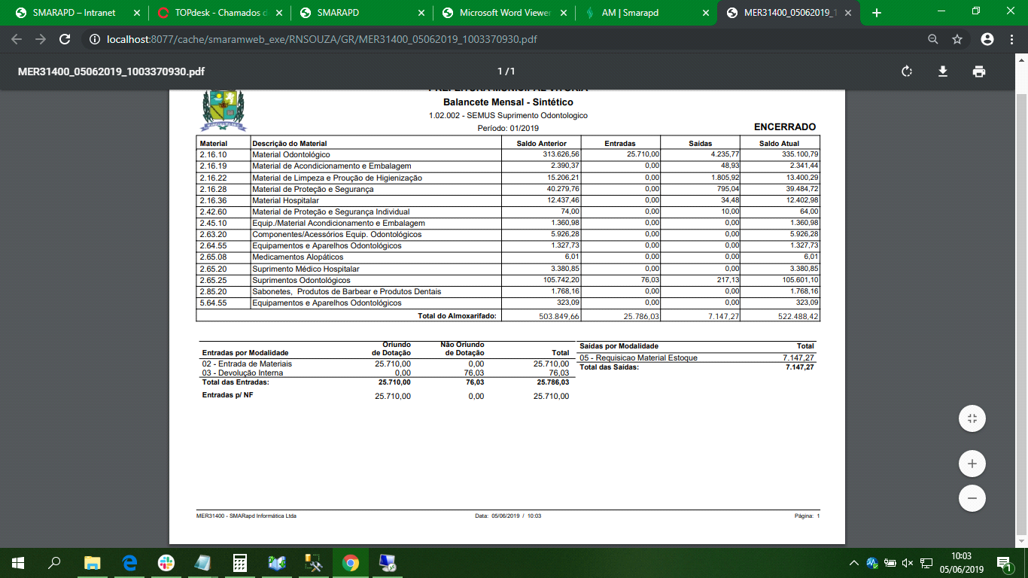Open the browser zoom indicator icon
This screenshot has width=1028, height=578.
(933, 39)
